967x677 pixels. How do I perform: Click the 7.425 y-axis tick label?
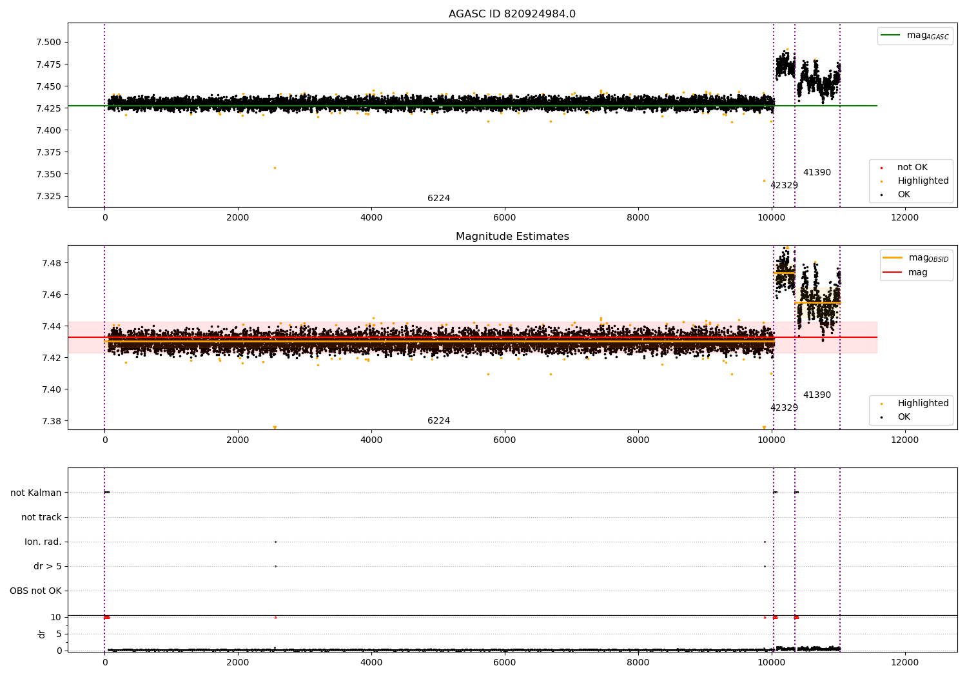[48, 108]
